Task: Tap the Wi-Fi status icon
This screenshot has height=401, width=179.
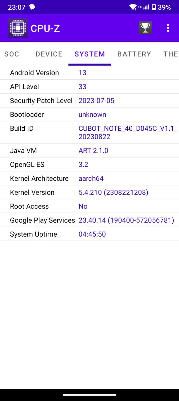Action: (133, 7)
